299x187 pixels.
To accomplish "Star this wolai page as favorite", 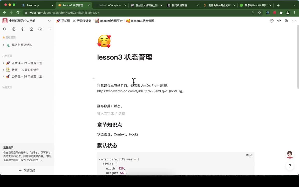I will click(279, 21).
